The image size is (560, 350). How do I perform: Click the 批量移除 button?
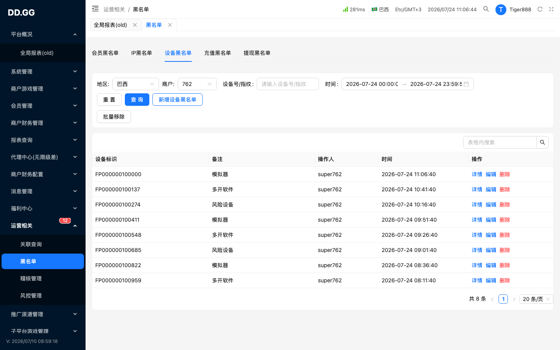coord(114,117)
